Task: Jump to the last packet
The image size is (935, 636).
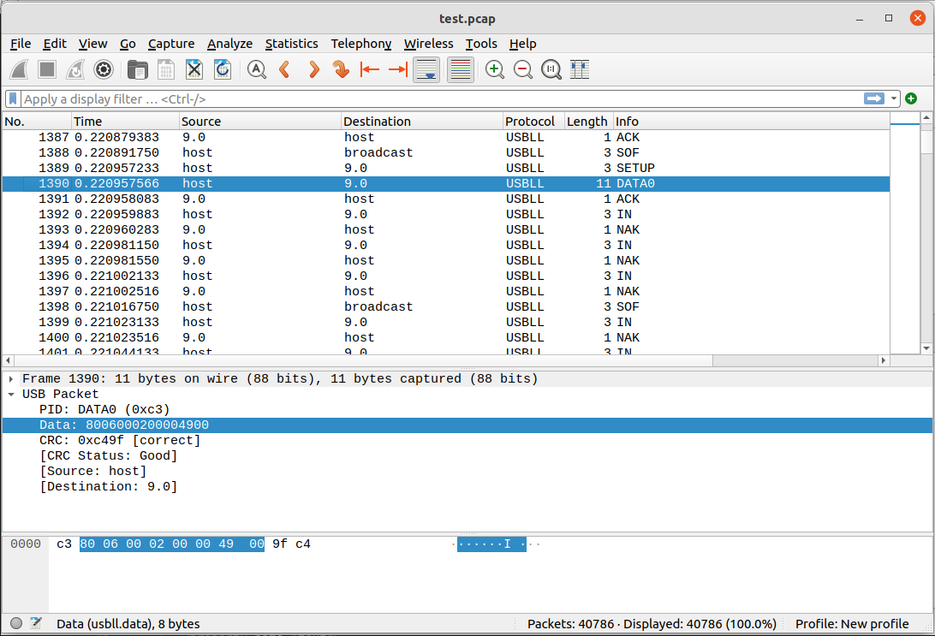Action: click(x=398, y=69)
